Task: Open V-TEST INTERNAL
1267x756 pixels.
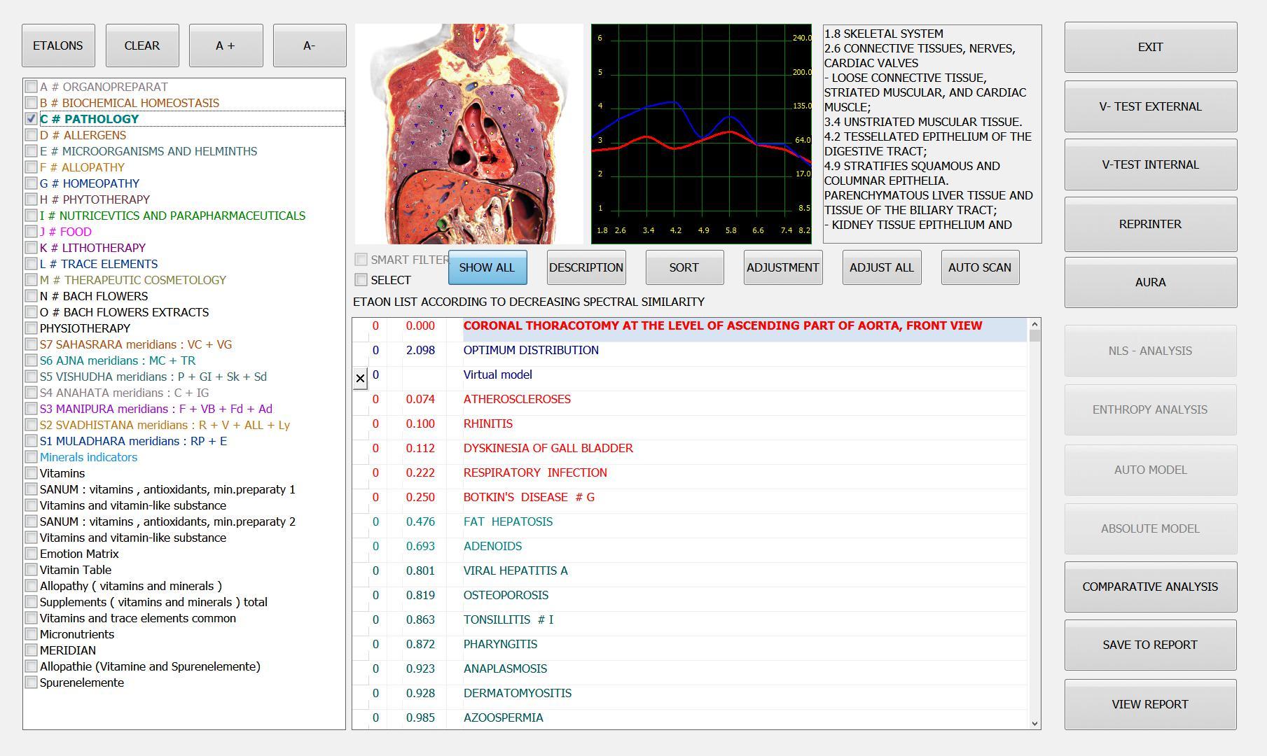Action: click(x=1151, y=164)
